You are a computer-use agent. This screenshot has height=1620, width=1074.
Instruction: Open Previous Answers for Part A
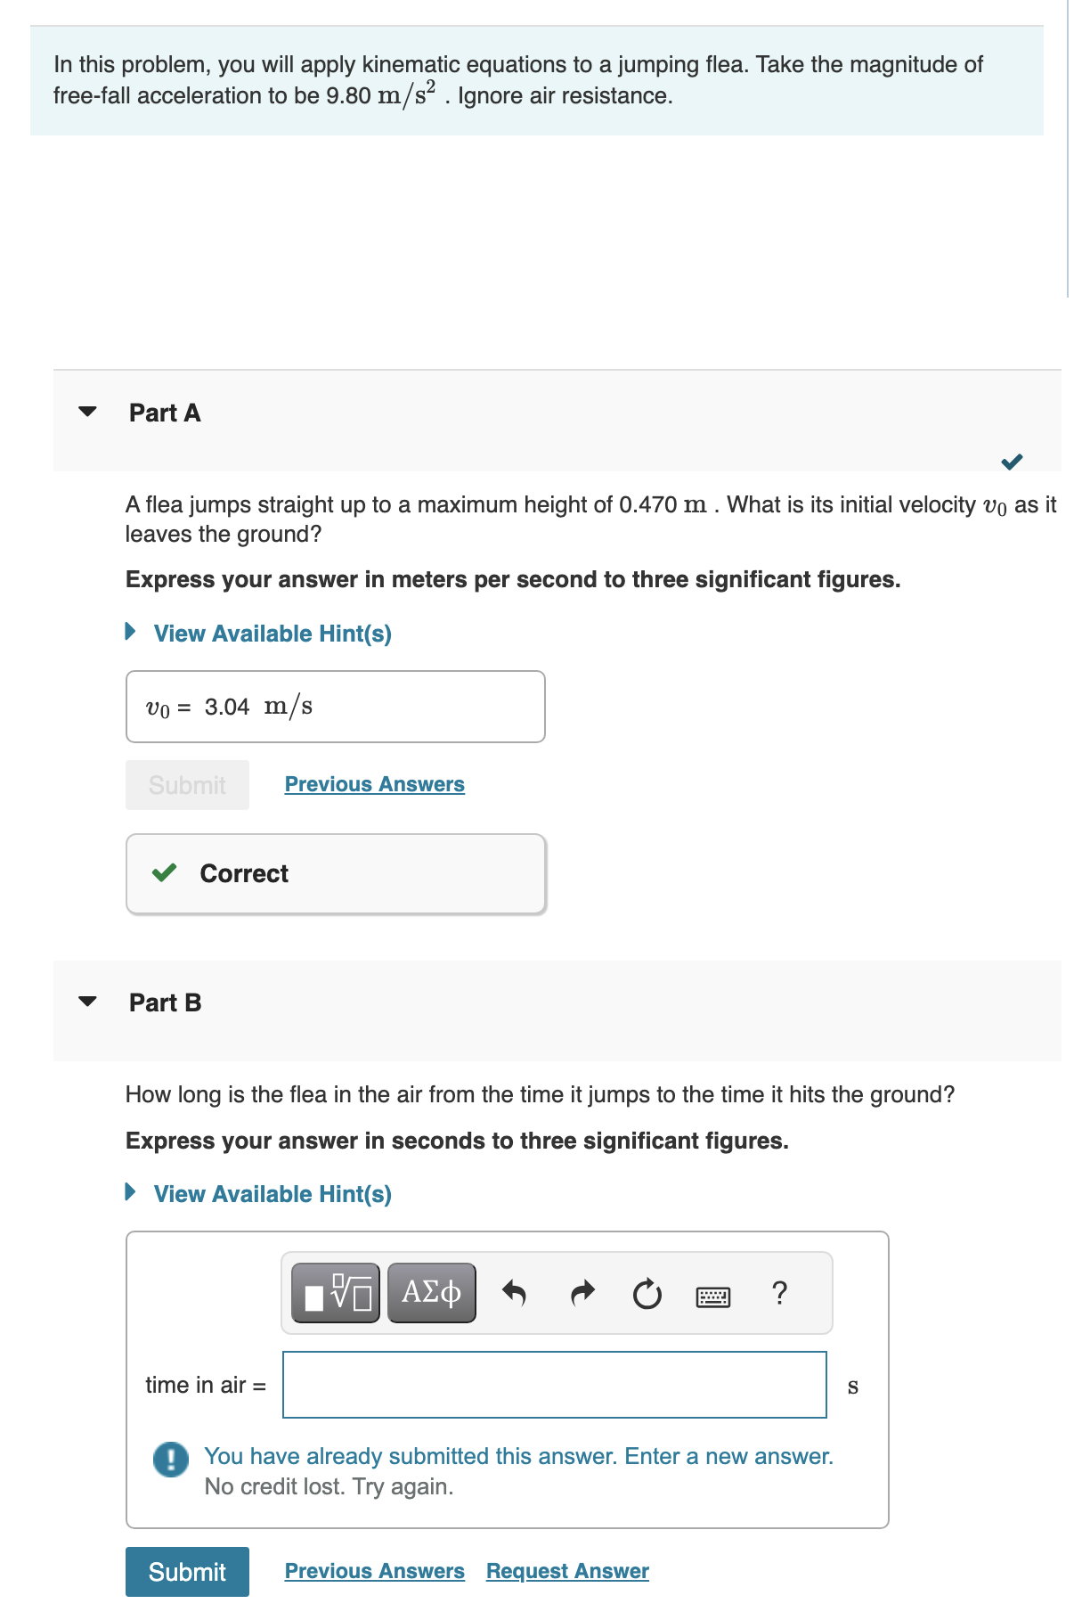(x=374, y=784)
